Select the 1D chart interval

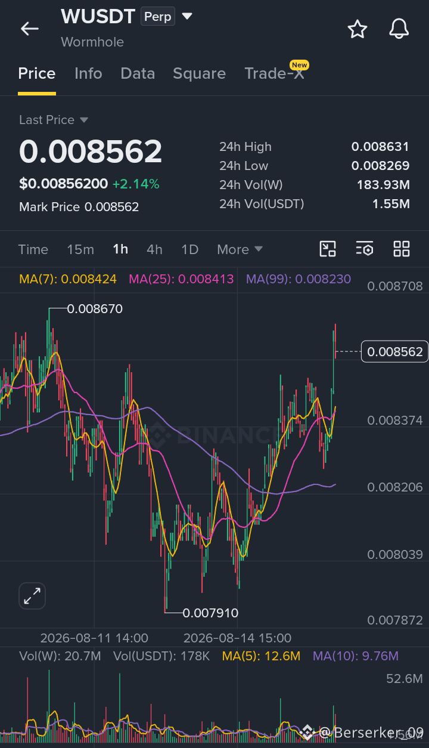click(189, 249)
